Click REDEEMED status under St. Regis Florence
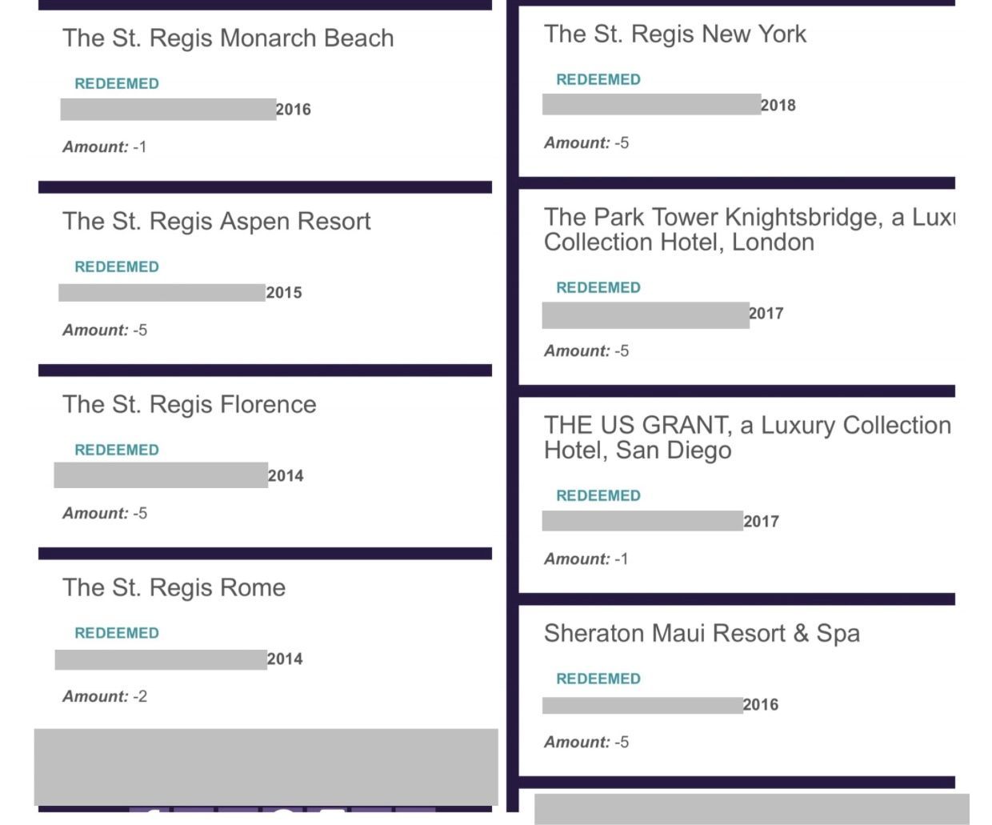This screenshot has height=825, width=992. pyautogui.click(x=117, y=451)
